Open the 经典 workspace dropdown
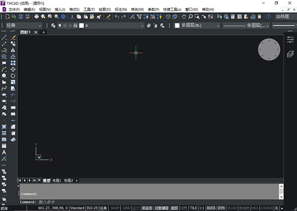297x211 pixels. [x=24, y=25]
